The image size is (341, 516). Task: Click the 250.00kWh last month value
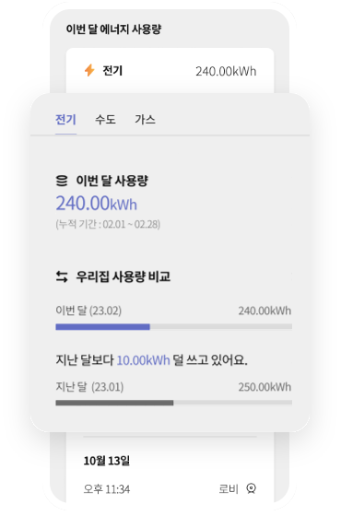(265, 387)
